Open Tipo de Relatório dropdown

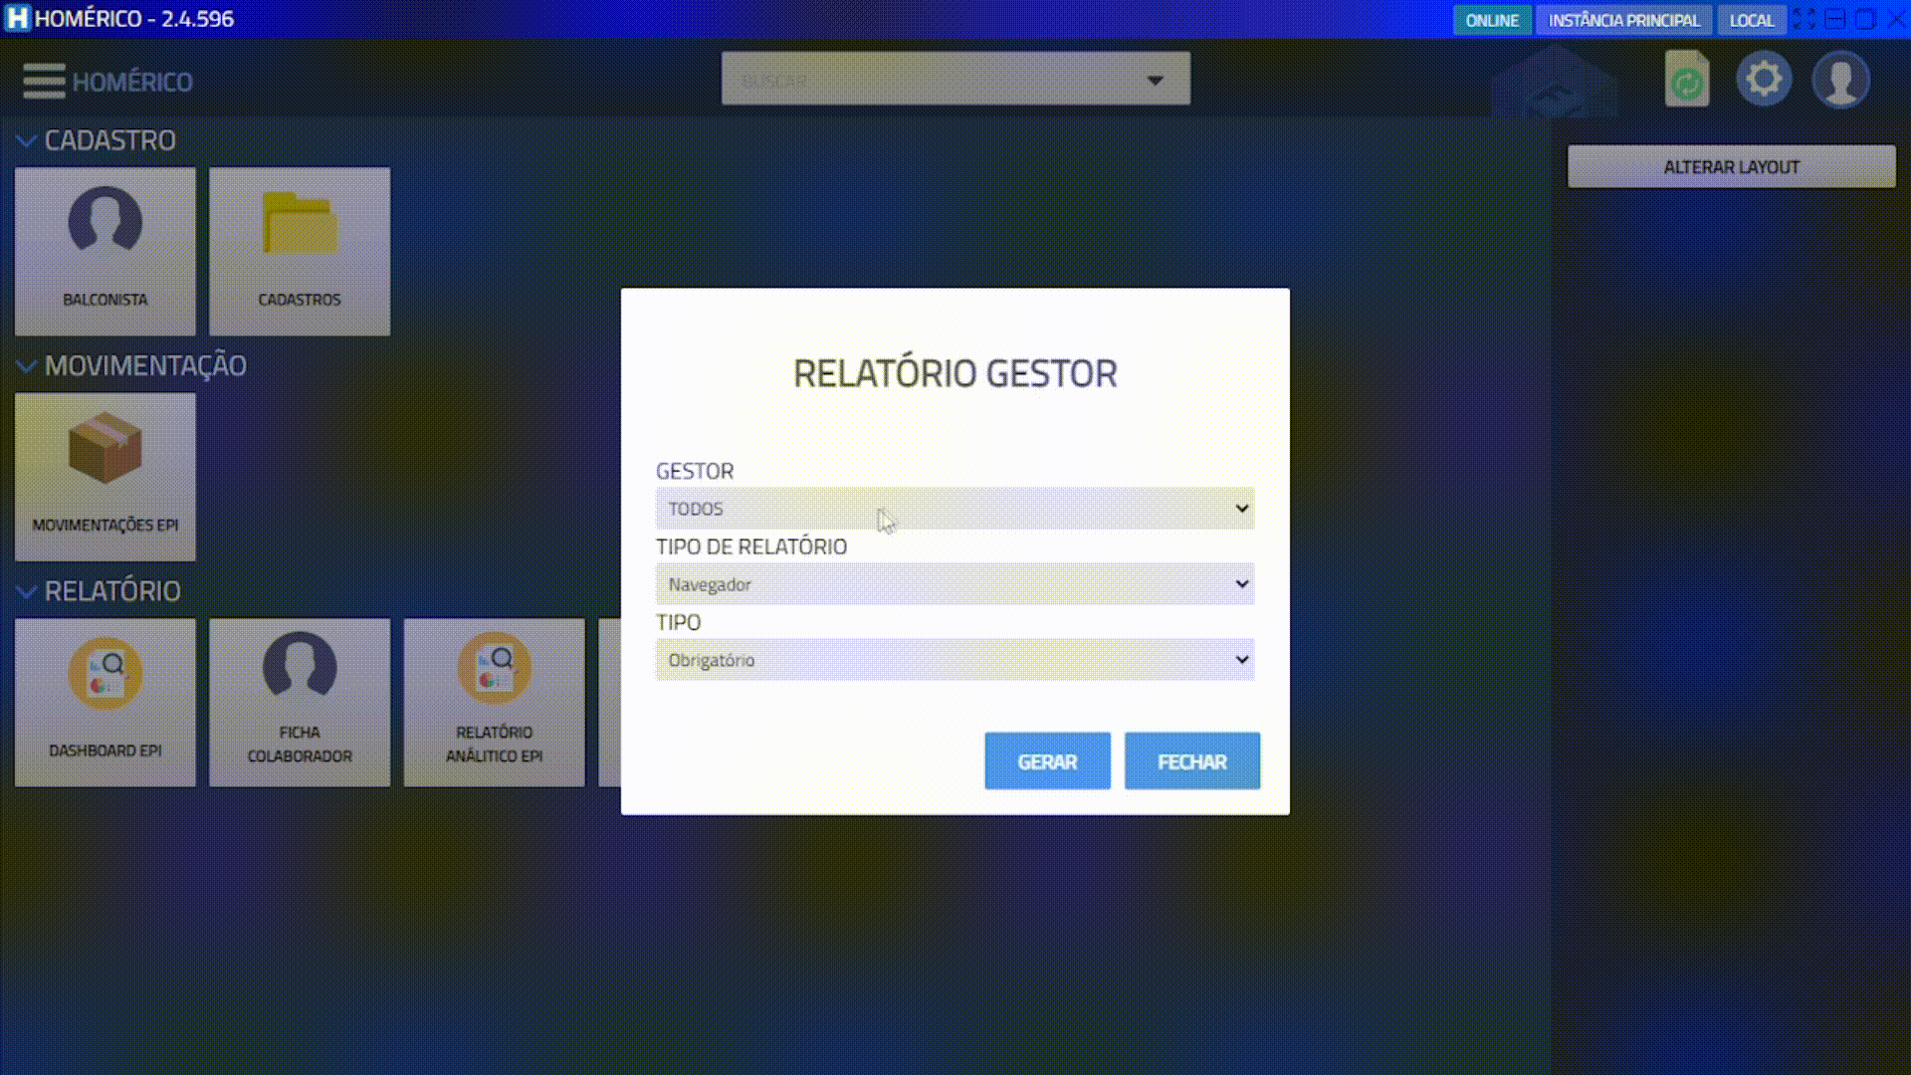point(955,584)
